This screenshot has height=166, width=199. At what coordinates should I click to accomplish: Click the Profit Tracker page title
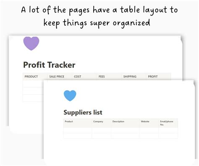[x=49, y=65]
